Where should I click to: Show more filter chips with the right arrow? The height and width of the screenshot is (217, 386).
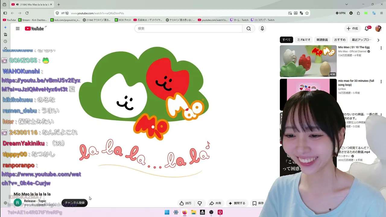pyautogui.click(x=378, y=40)
